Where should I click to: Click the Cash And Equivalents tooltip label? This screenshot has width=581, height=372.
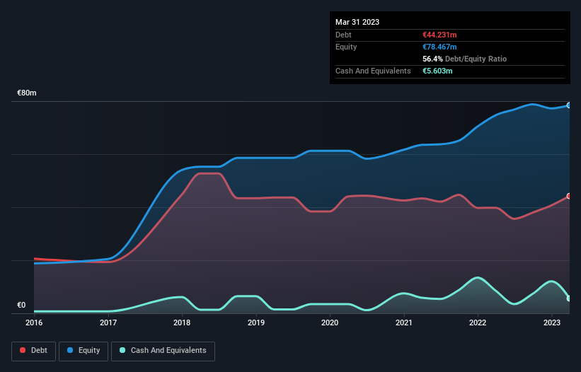(373, 71)
